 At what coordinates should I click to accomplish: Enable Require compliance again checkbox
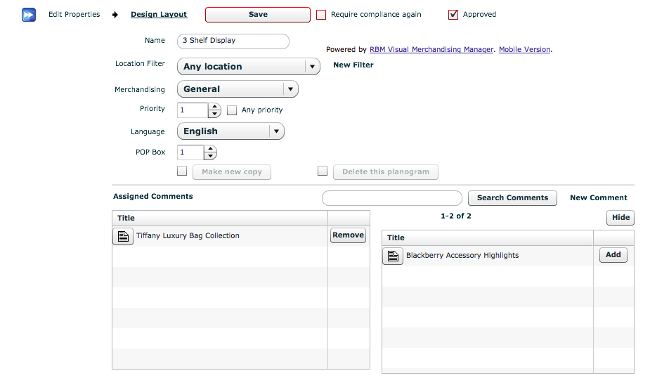click(x=321, y=15)
